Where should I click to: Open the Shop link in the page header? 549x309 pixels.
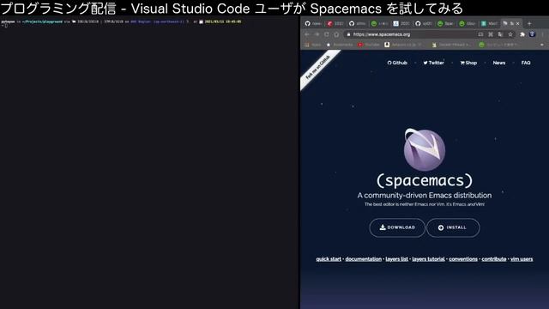tap(468, 63)
